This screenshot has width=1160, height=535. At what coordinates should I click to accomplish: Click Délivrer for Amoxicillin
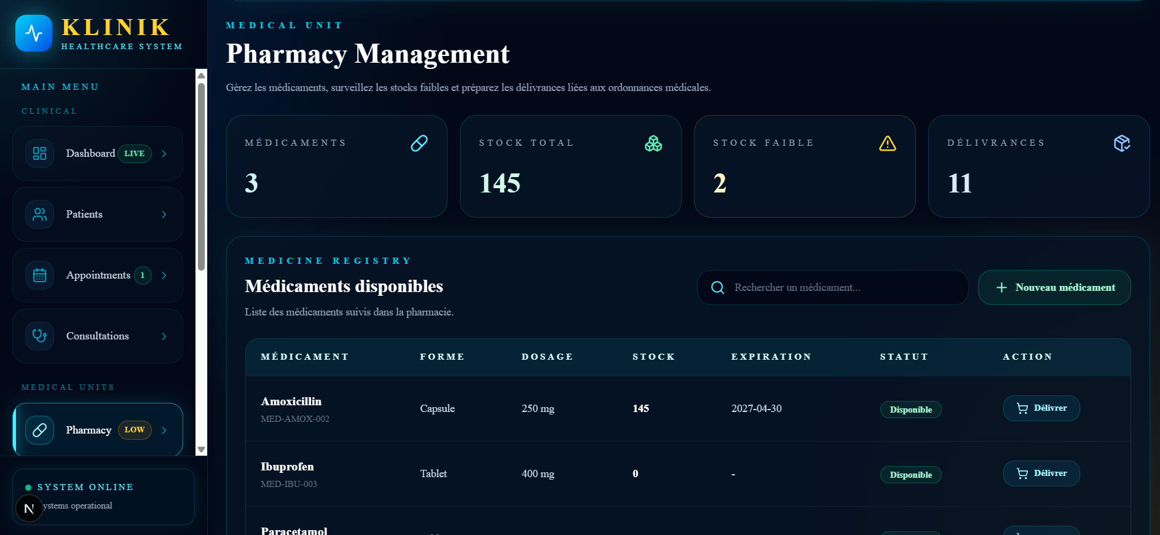pyautogui.click(x=1041, y=408)
